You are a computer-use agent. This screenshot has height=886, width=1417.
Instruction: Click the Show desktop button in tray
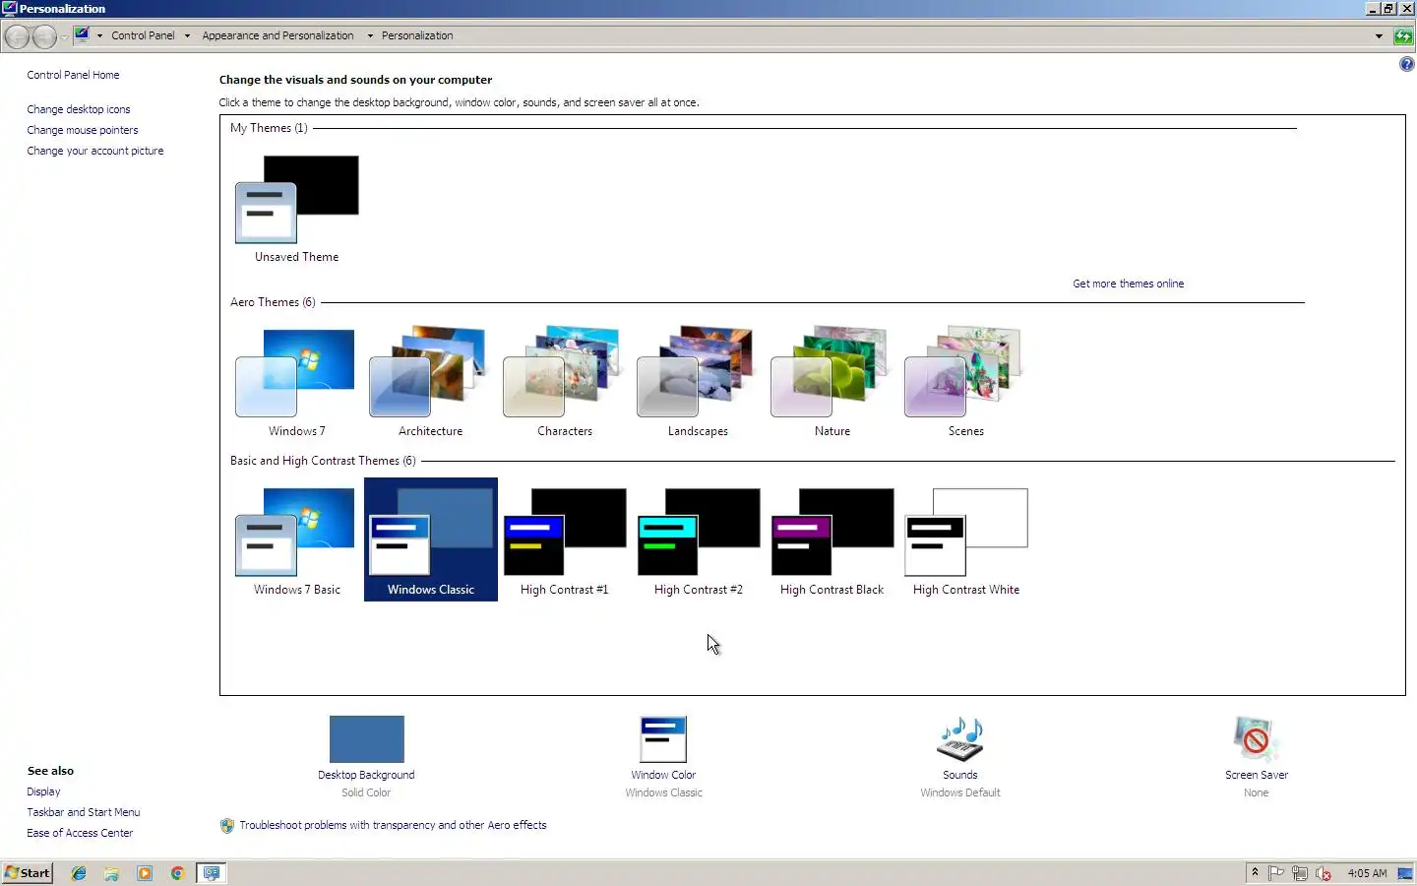(1405, 873)
